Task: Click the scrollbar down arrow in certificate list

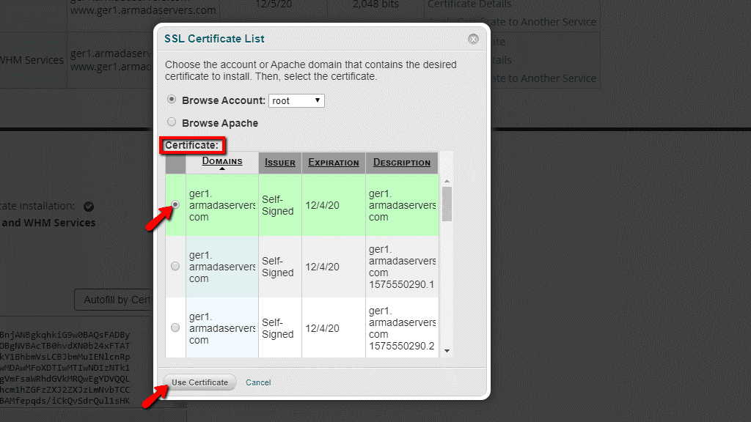Action: coord(447,351)
